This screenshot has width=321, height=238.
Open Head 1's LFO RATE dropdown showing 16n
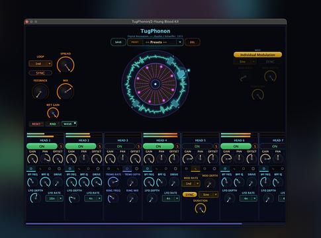point(54,198)
